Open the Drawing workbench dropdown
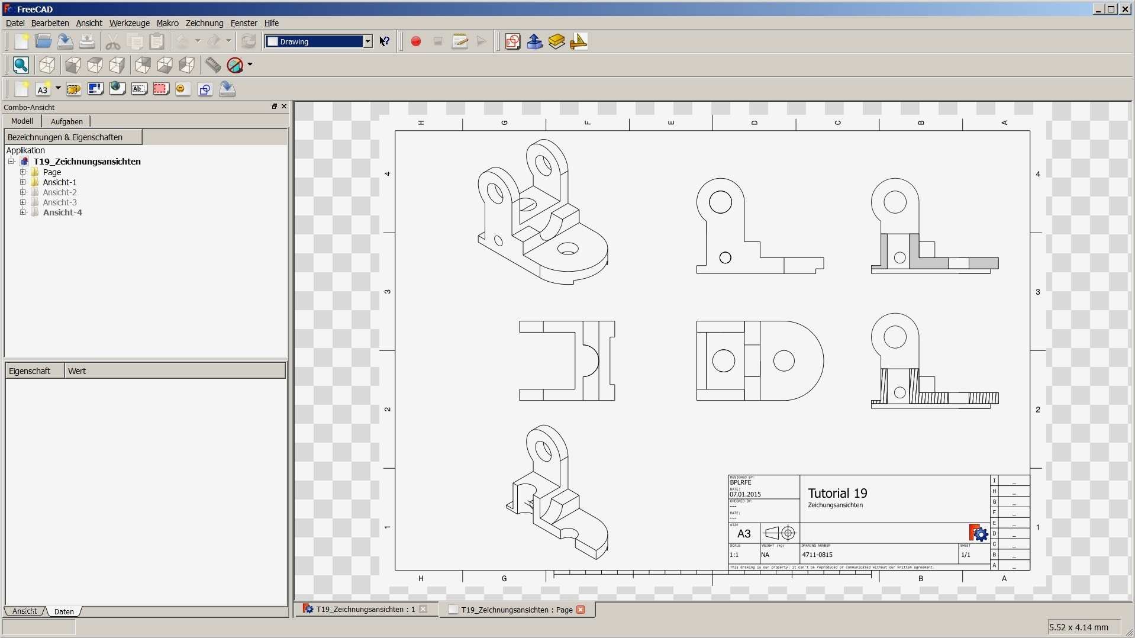Screen dimensions: 1135x638 [367, 41]
